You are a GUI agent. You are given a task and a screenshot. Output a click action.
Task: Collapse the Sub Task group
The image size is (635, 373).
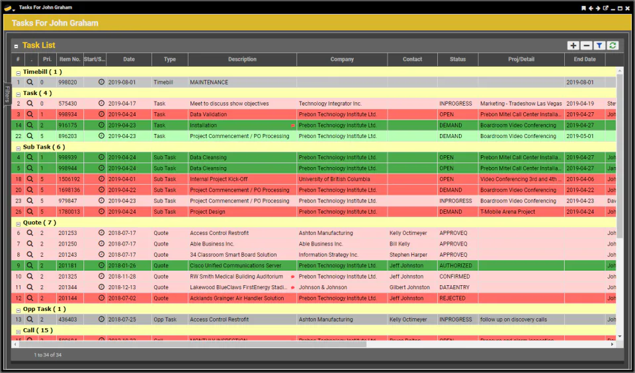[x=19, y=149]
